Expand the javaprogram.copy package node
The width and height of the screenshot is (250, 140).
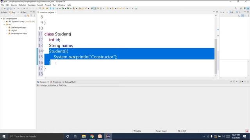tap(7, 33)
